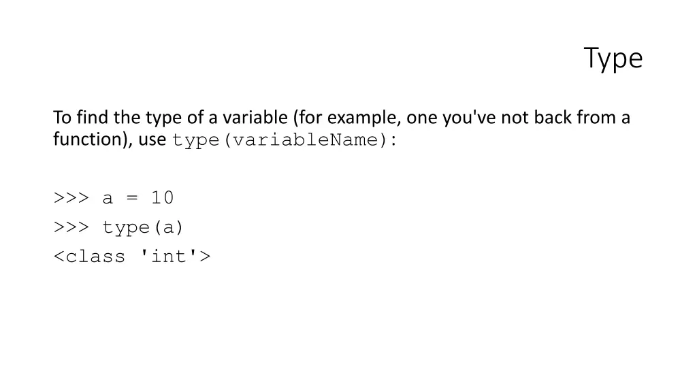Click the variable 'a' in the assignment line
697x392 pixels.
pos(108,199)
